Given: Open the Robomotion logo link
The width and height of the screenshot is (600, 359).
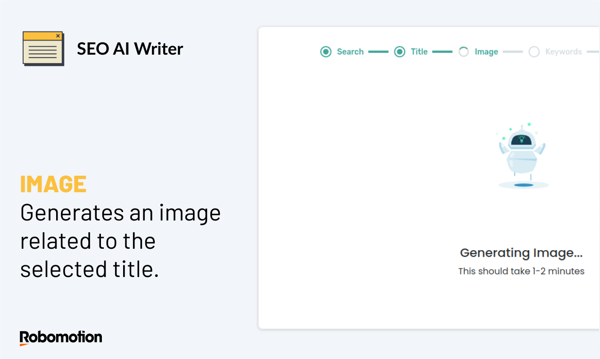Looking at the screenshot, I should point(61,338).
